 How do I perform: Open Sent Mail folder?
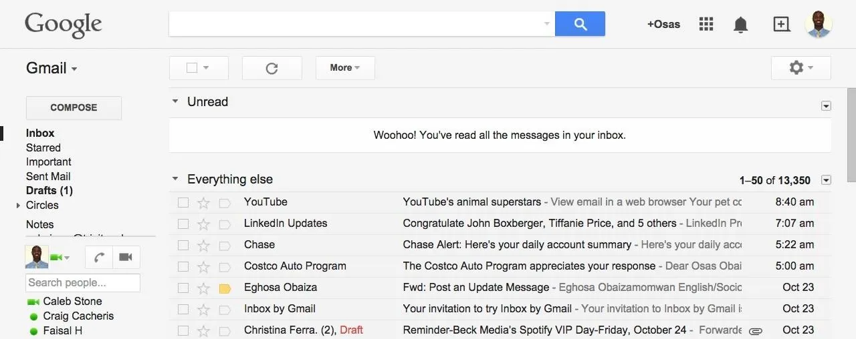coord(48,177)
